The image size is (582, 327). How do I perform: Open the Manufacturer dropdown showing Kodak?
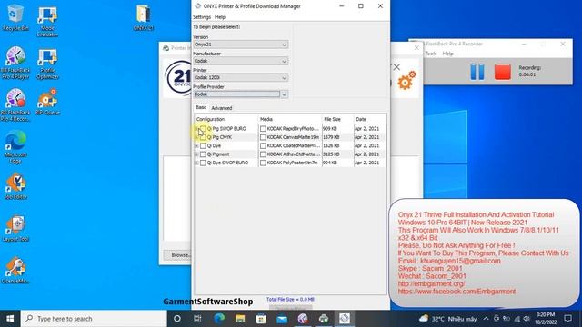pos(240,61)
